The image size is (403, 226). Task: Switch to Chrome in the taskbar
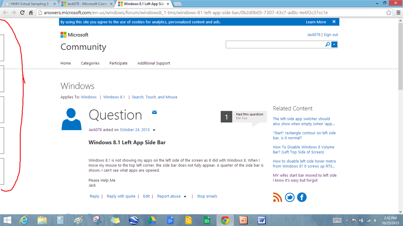click(225, 220)
